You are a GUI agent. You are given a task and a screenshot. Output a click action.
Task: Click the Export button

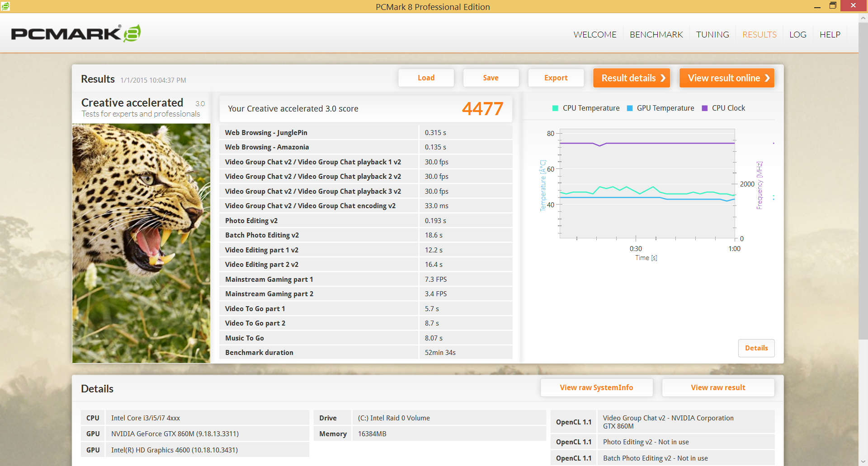[x=556, y=78]
